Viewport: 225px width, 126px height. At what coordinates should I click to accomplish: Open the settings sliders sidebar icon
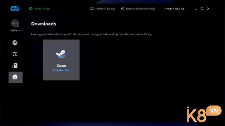tap(15, 54)
